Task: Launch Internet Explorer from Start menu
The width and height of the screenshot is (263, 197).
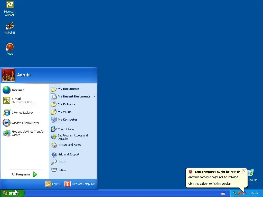Action: [24, 113]
